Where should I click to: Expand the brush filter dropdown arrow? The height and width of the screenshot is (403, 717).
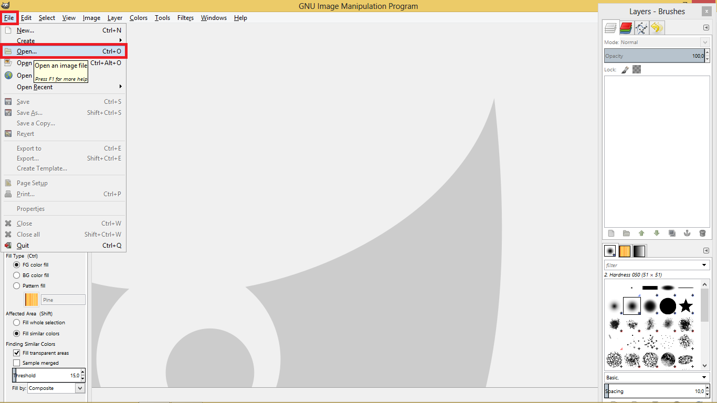click(x=704, y=265)
